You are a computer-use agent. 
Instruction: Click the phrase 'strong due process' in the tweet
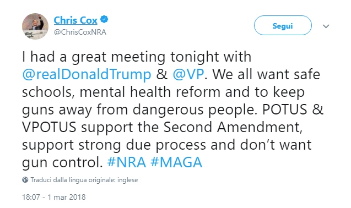(142, 145)
